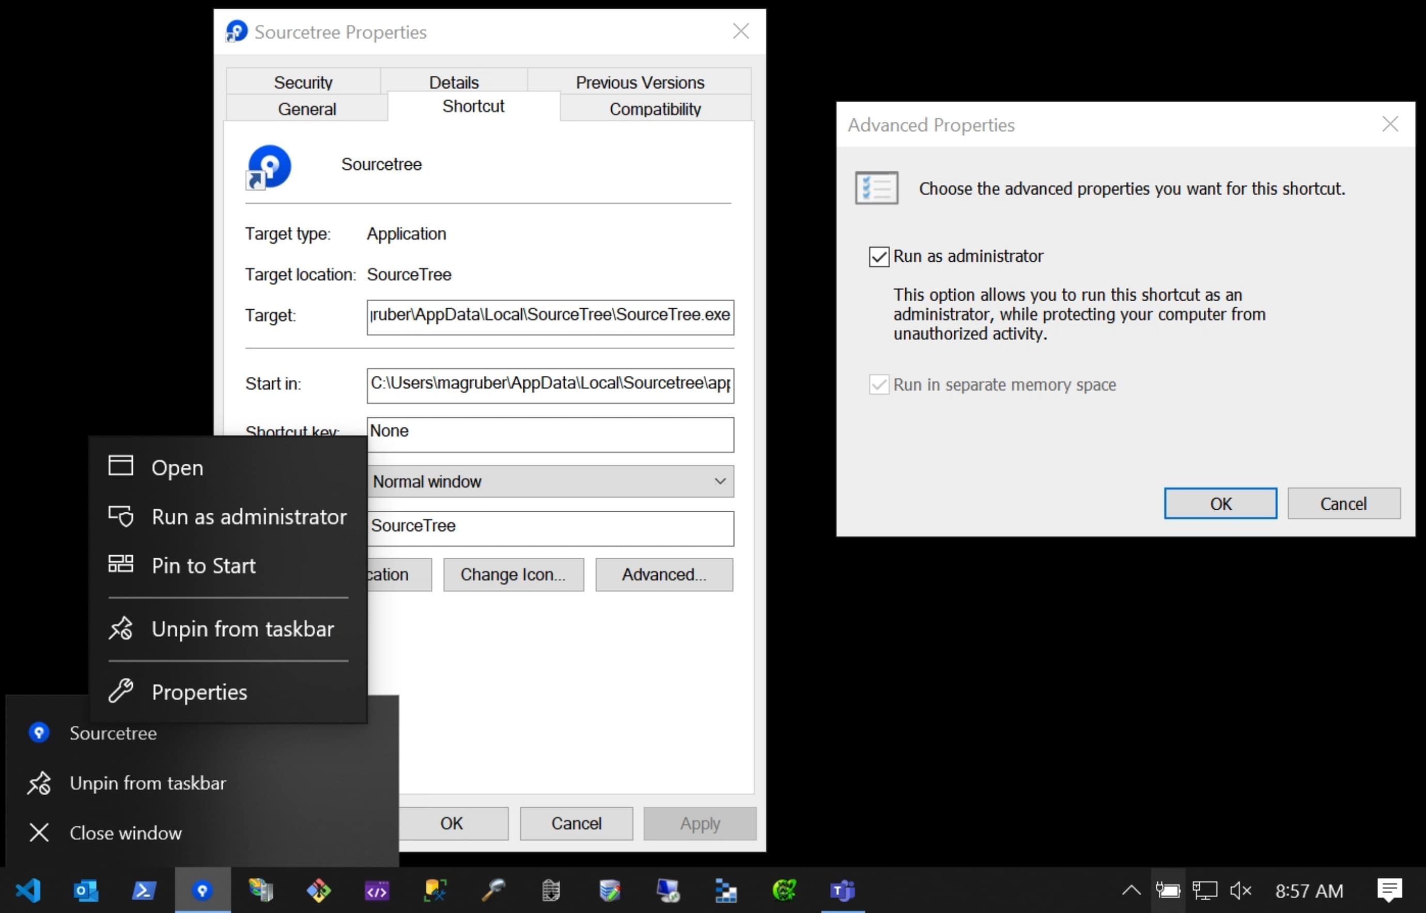Open the yellow database tools taskbar icon
The image size is (1426, 913).
pos(435,890)
